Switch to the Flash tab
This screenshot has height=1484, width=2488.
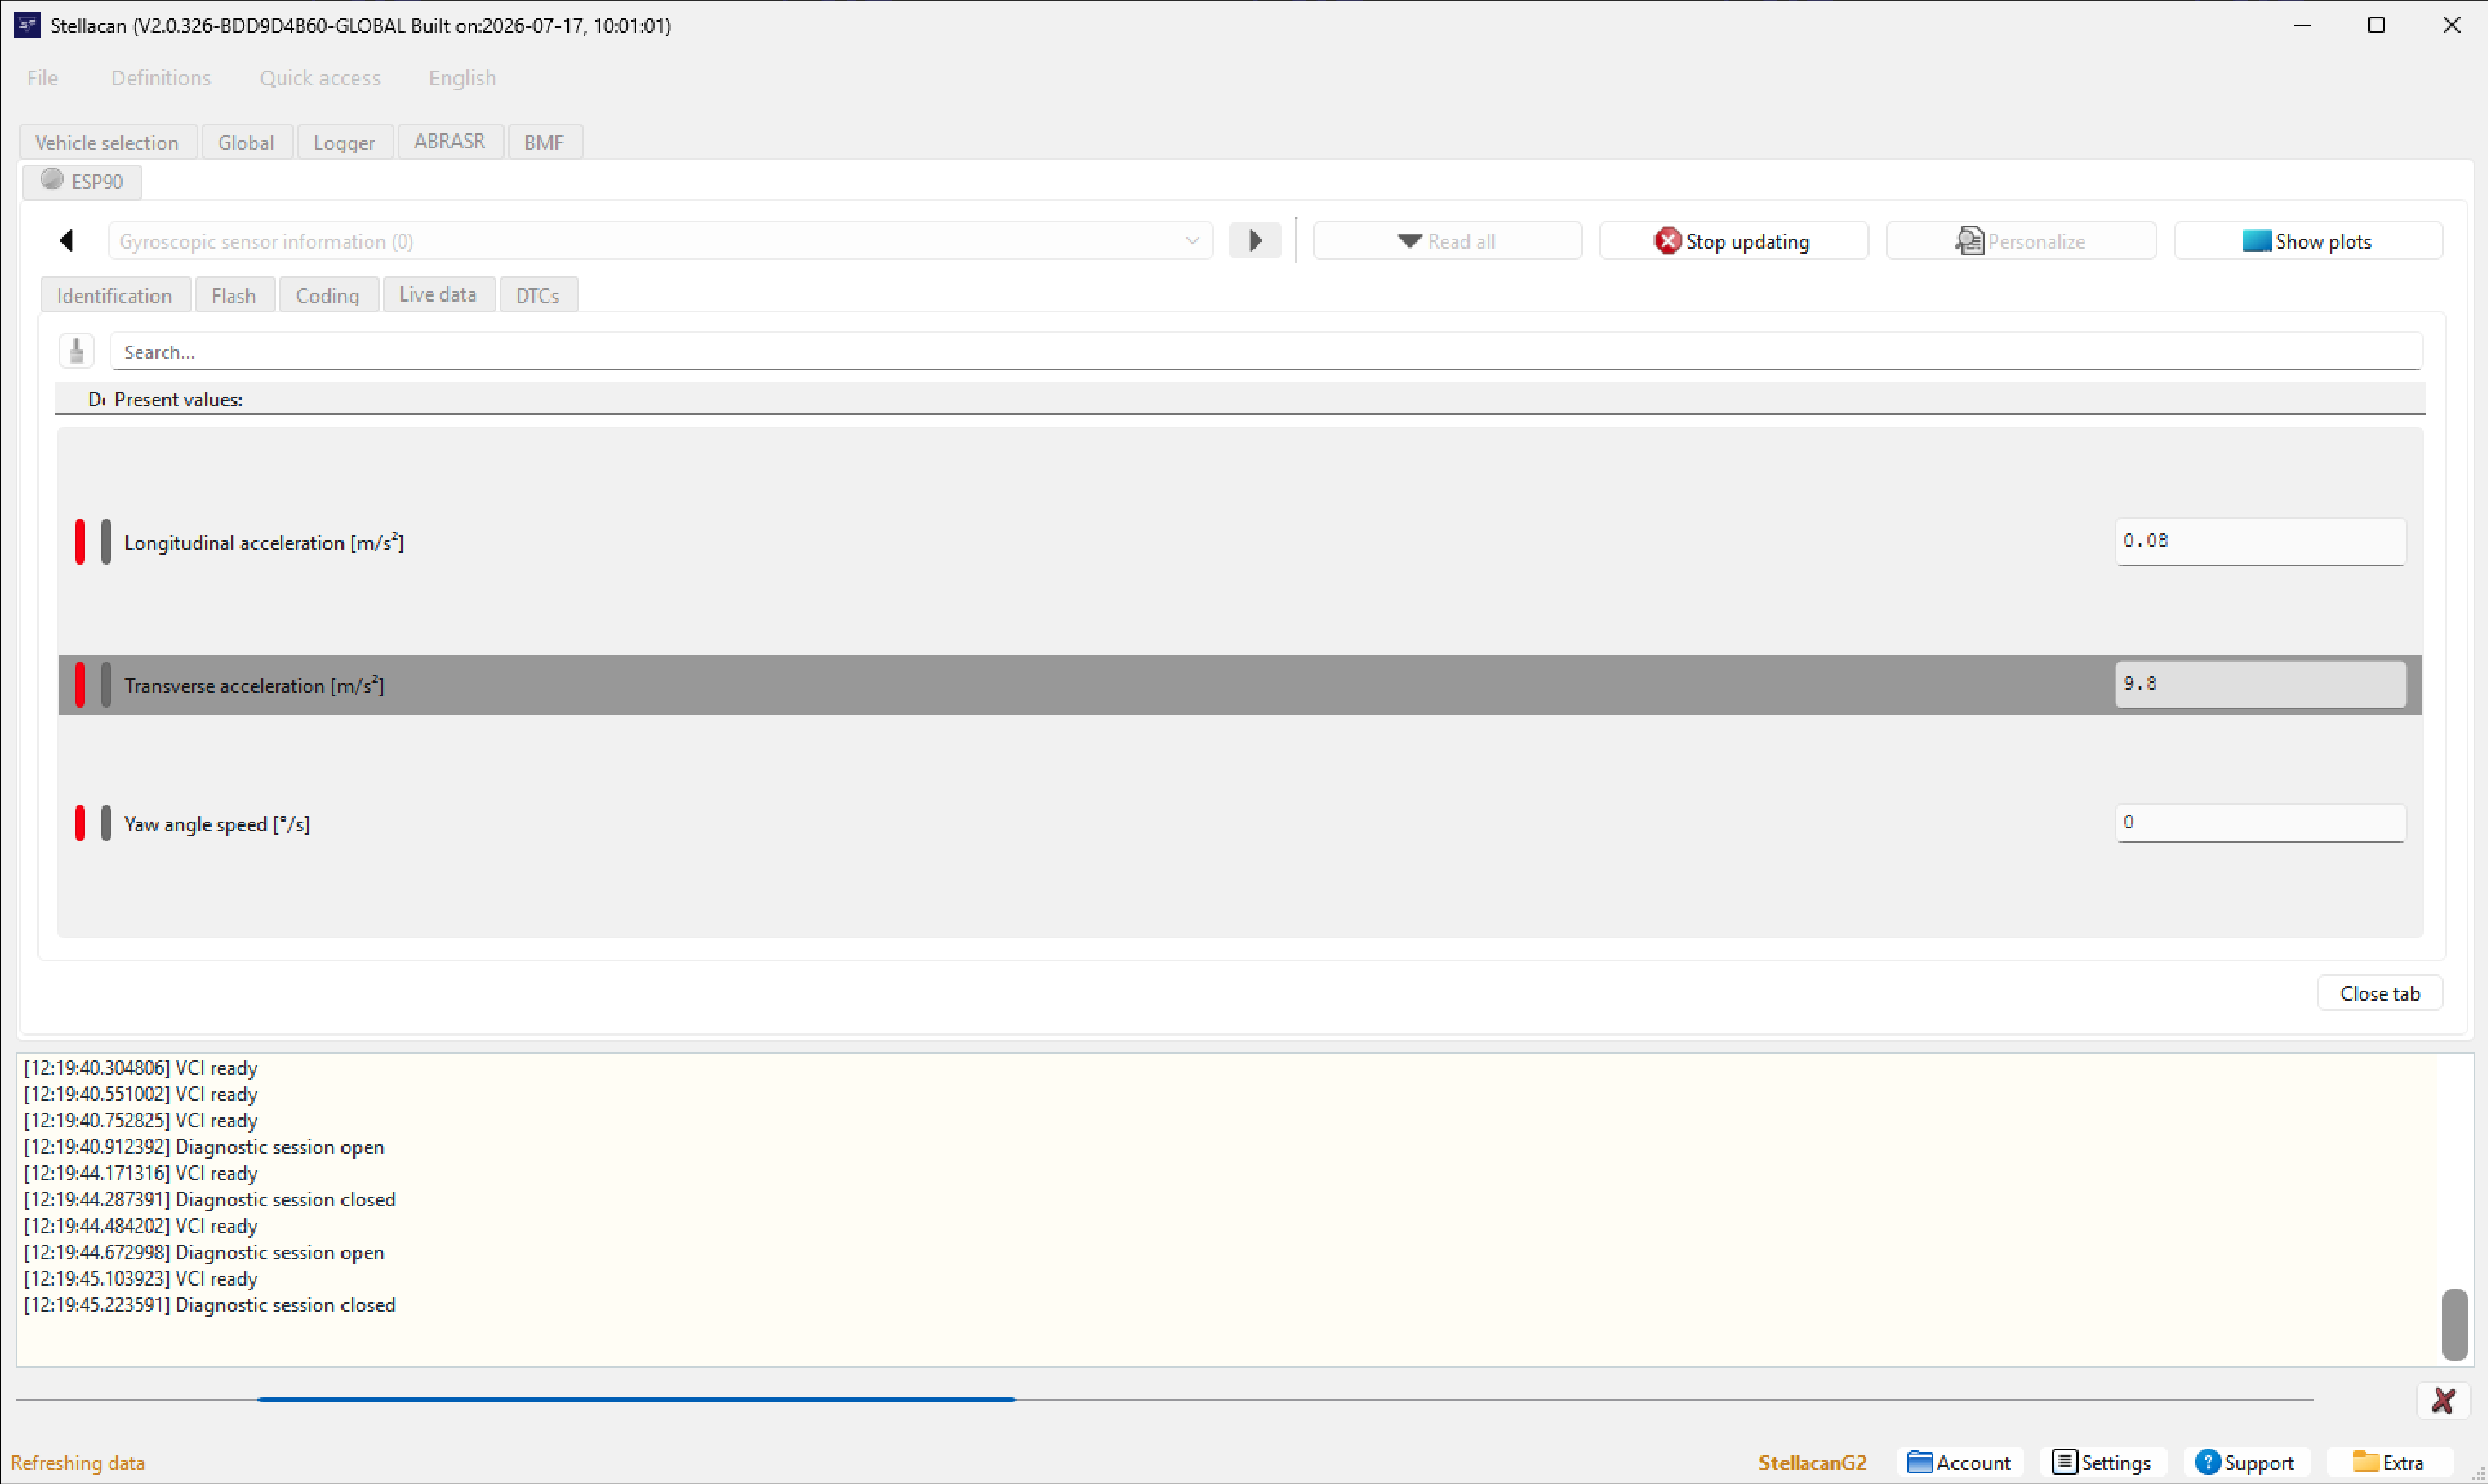pyautogui.click(x=234, y=296)
